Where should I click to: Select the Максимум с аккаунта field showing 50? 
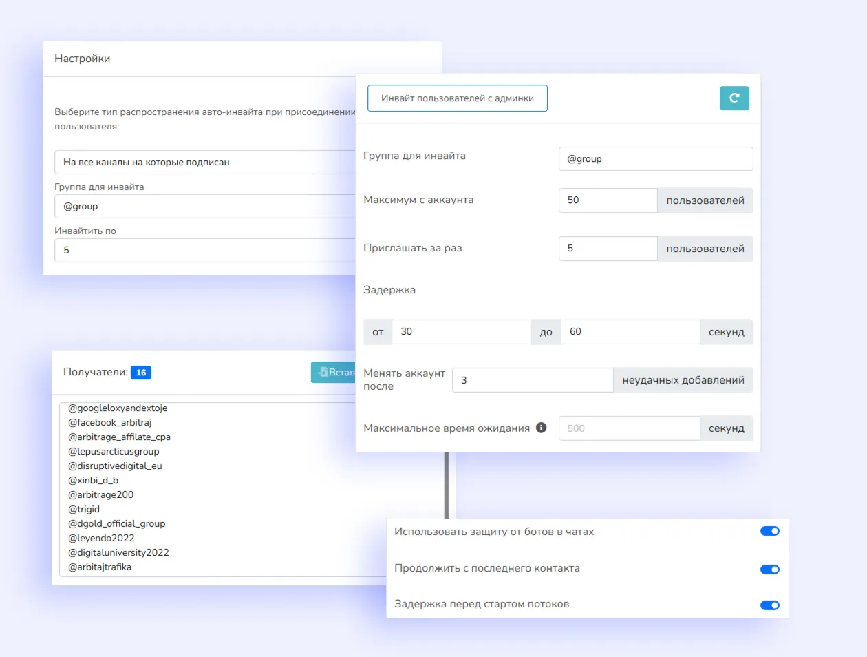(x=608, y=200)
